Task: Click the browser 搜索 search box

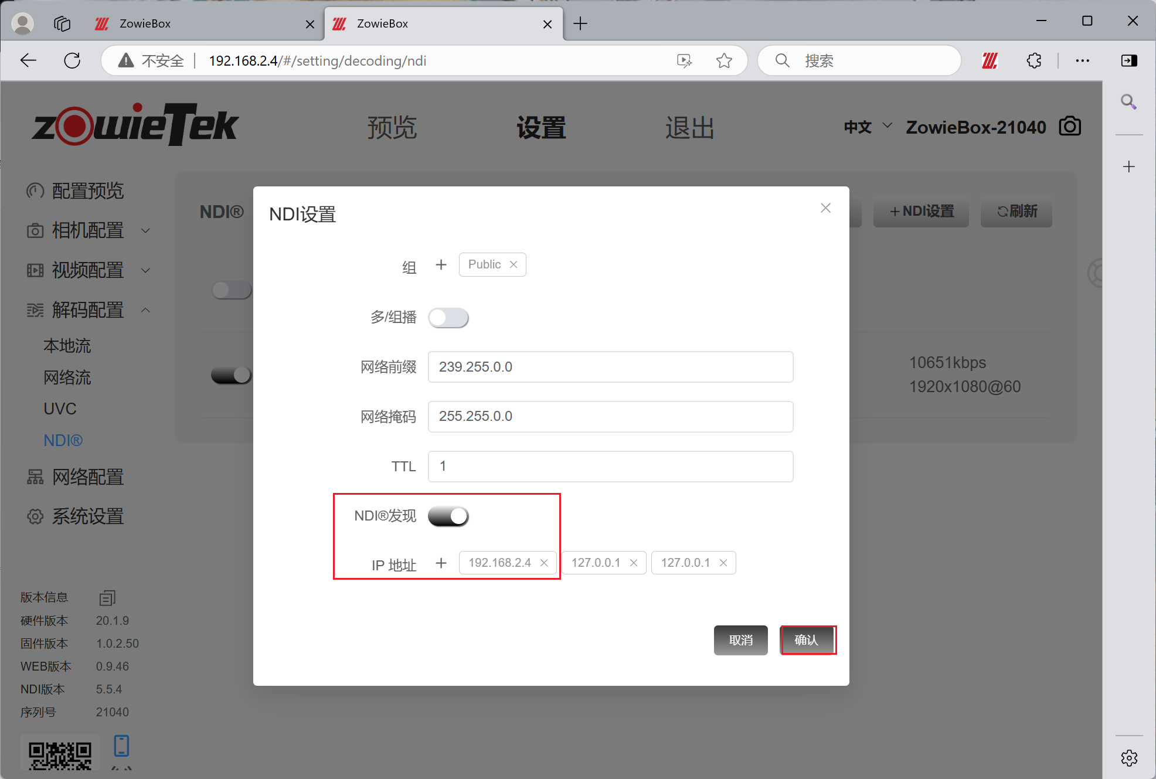Action: [859, 60]
